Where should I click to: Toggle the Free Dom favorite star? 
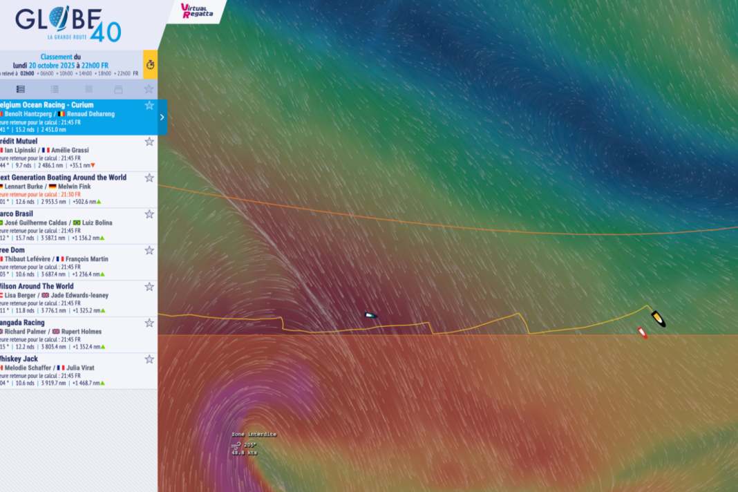tap(149, 250)
